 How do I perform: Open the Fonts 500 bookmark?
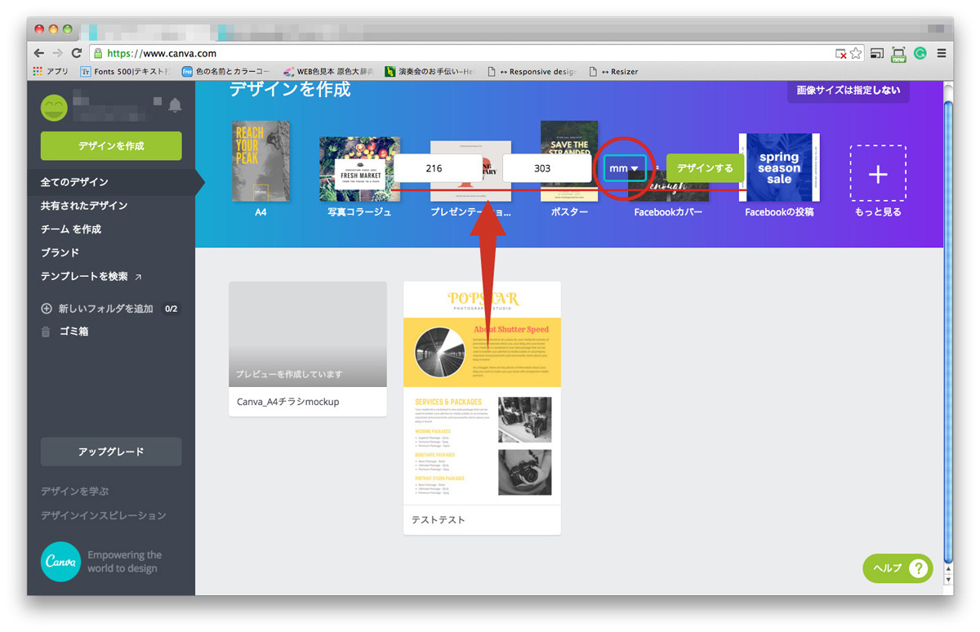[125, 72]
